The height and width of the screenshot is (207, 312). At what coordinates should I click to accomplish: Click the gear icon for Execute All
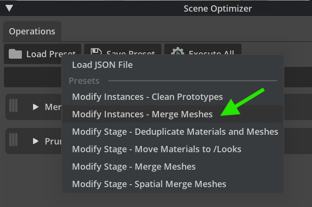click(x=177, y=52)
